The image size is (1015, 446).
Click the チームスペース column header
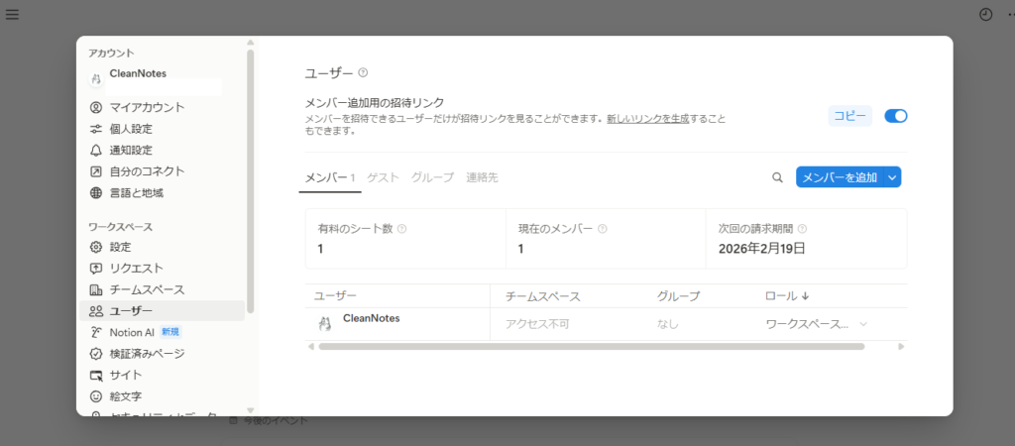coord(543,295)
